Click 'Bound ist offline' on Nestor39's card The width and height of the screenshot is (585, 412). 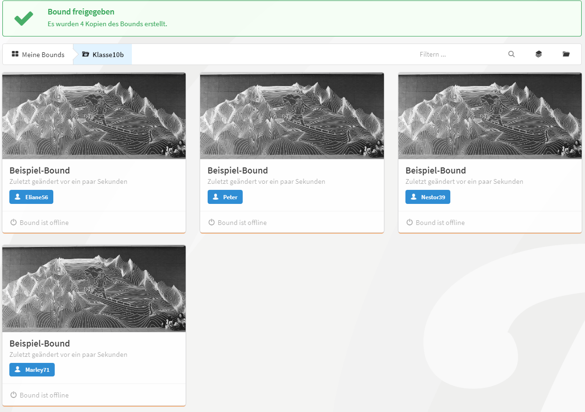click(x=440, y=223)
